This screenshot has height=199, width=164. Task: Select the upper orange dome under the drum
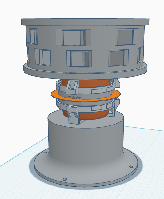click(x=94, y=83)
